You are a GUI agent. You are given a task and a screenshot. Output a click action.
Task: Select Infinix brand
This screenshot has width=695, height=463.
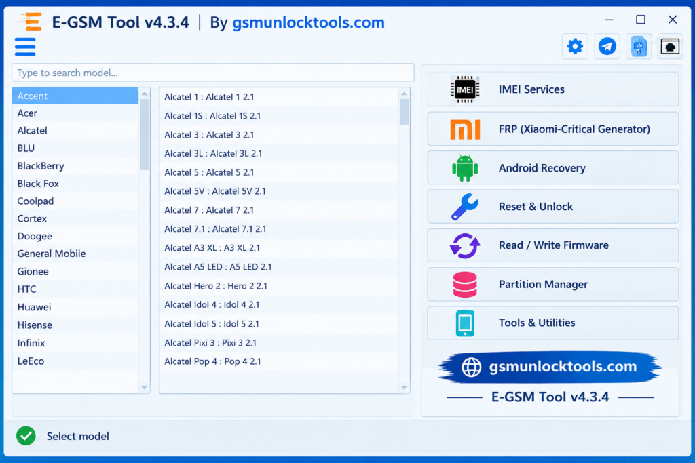(75, 343)
